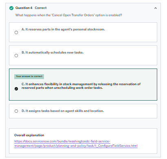Screen dimensions: 167x159
Task: Select radio button for option A
Action: (16, 32)
